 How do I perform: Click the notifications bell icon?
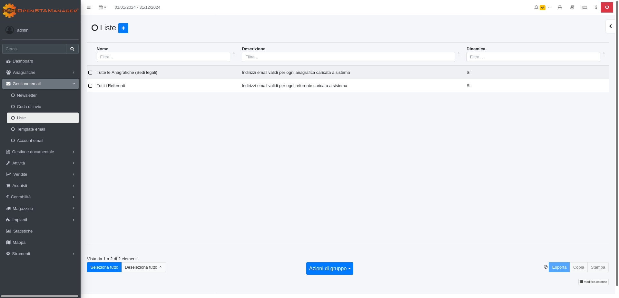coord(536,7)
